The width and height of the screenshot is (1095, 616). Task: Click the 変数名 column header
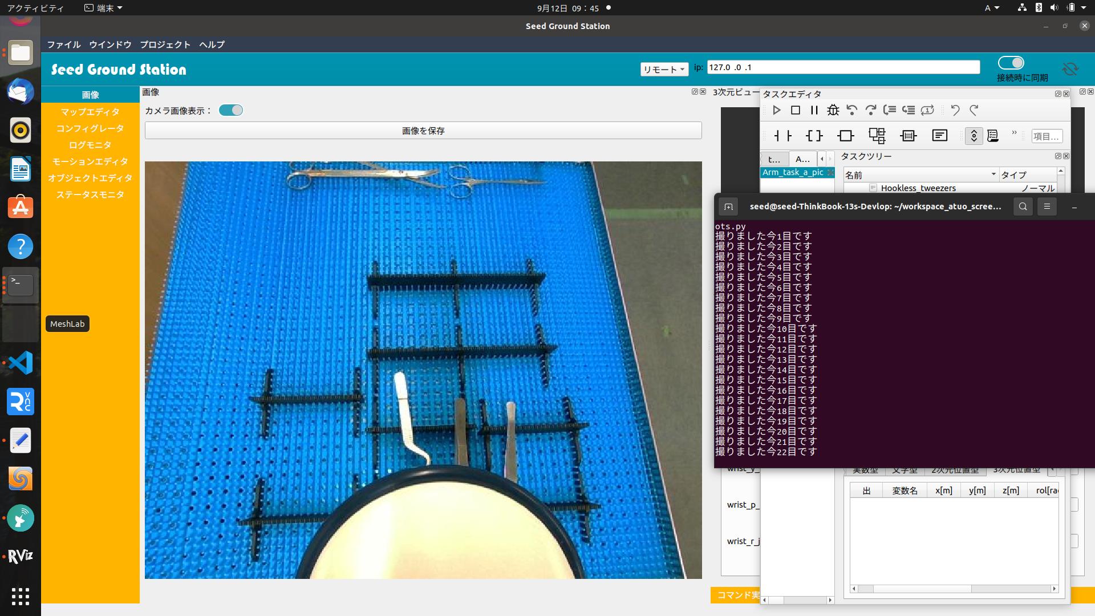pos(905,491)
